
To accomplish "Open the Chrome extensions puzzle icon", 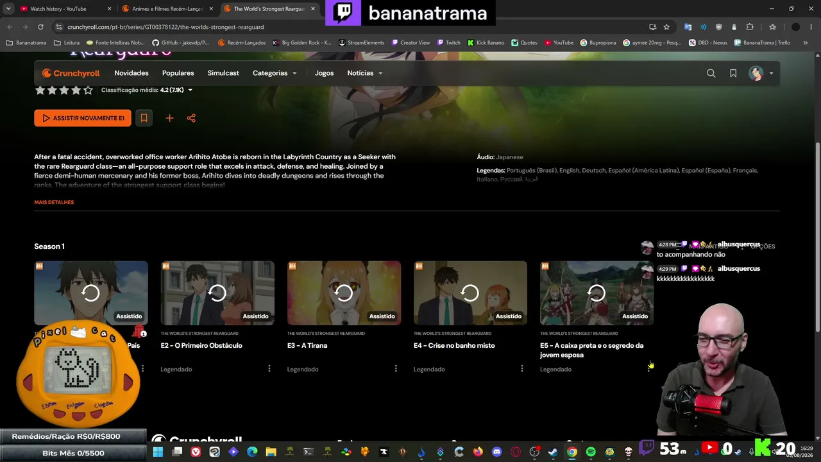I will (750, 27).
